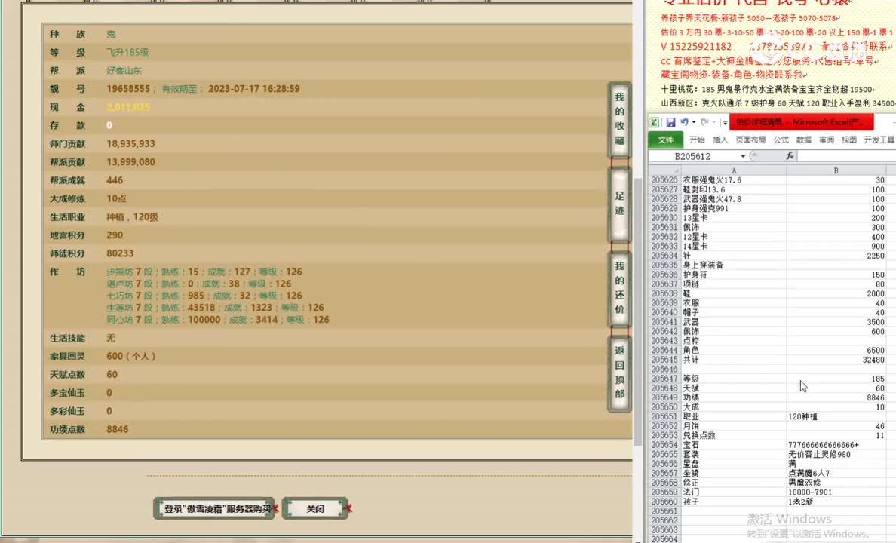Click cell with text 1老2新
This screenshot has height=543, width=896.
[x=836, y=502]
